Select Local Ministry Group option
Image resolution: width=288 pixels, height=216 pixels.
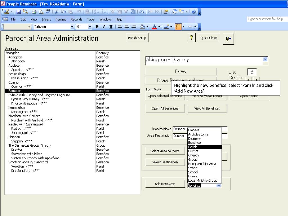205,181
